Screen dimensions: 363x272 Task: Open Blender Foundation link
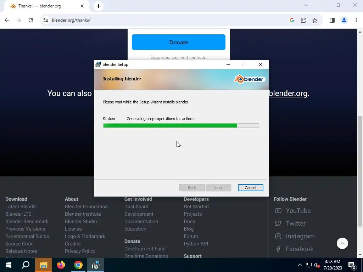click(x=86, y=206)
